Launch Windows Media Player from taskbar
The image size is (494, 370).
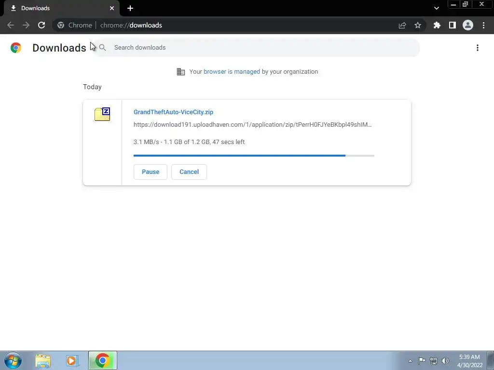[x=72, y=360]
